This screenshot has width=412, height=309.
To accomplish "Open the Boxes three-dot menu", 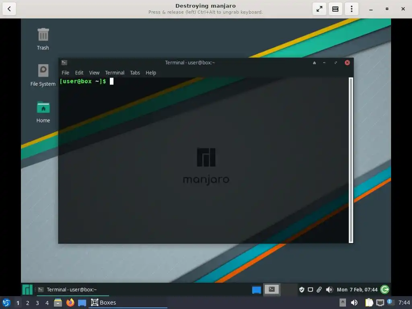I will click(351, 9).
